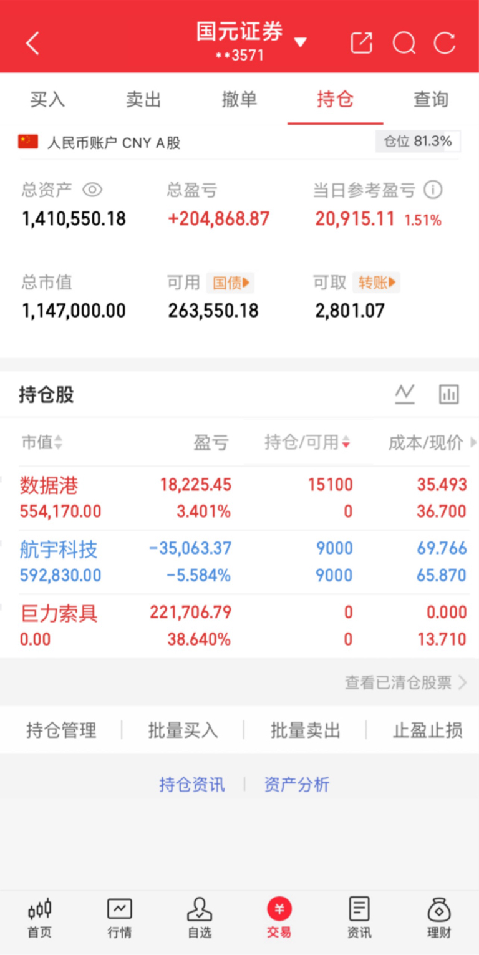This screenshot has width=479, height=955.
Task: Open the 资产分析 link
Action: pyautogui.click(x=297, y=784)
